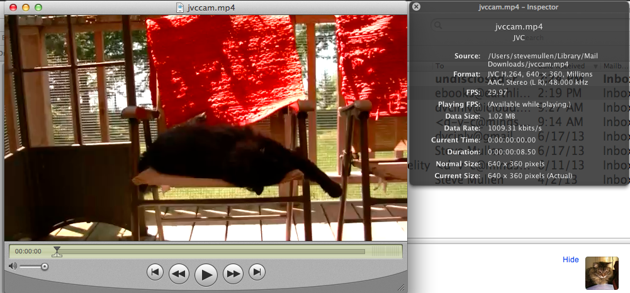Click the playhead marker on the timeline
This screenshot has width=630, height=293.
(x=57, y=252)
